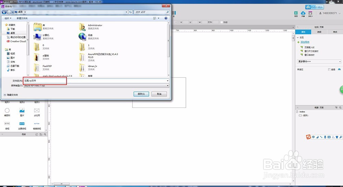Click the filter icon in the outline panel header
This screenshot has width=343, height=187.
[x=336, y=108]
